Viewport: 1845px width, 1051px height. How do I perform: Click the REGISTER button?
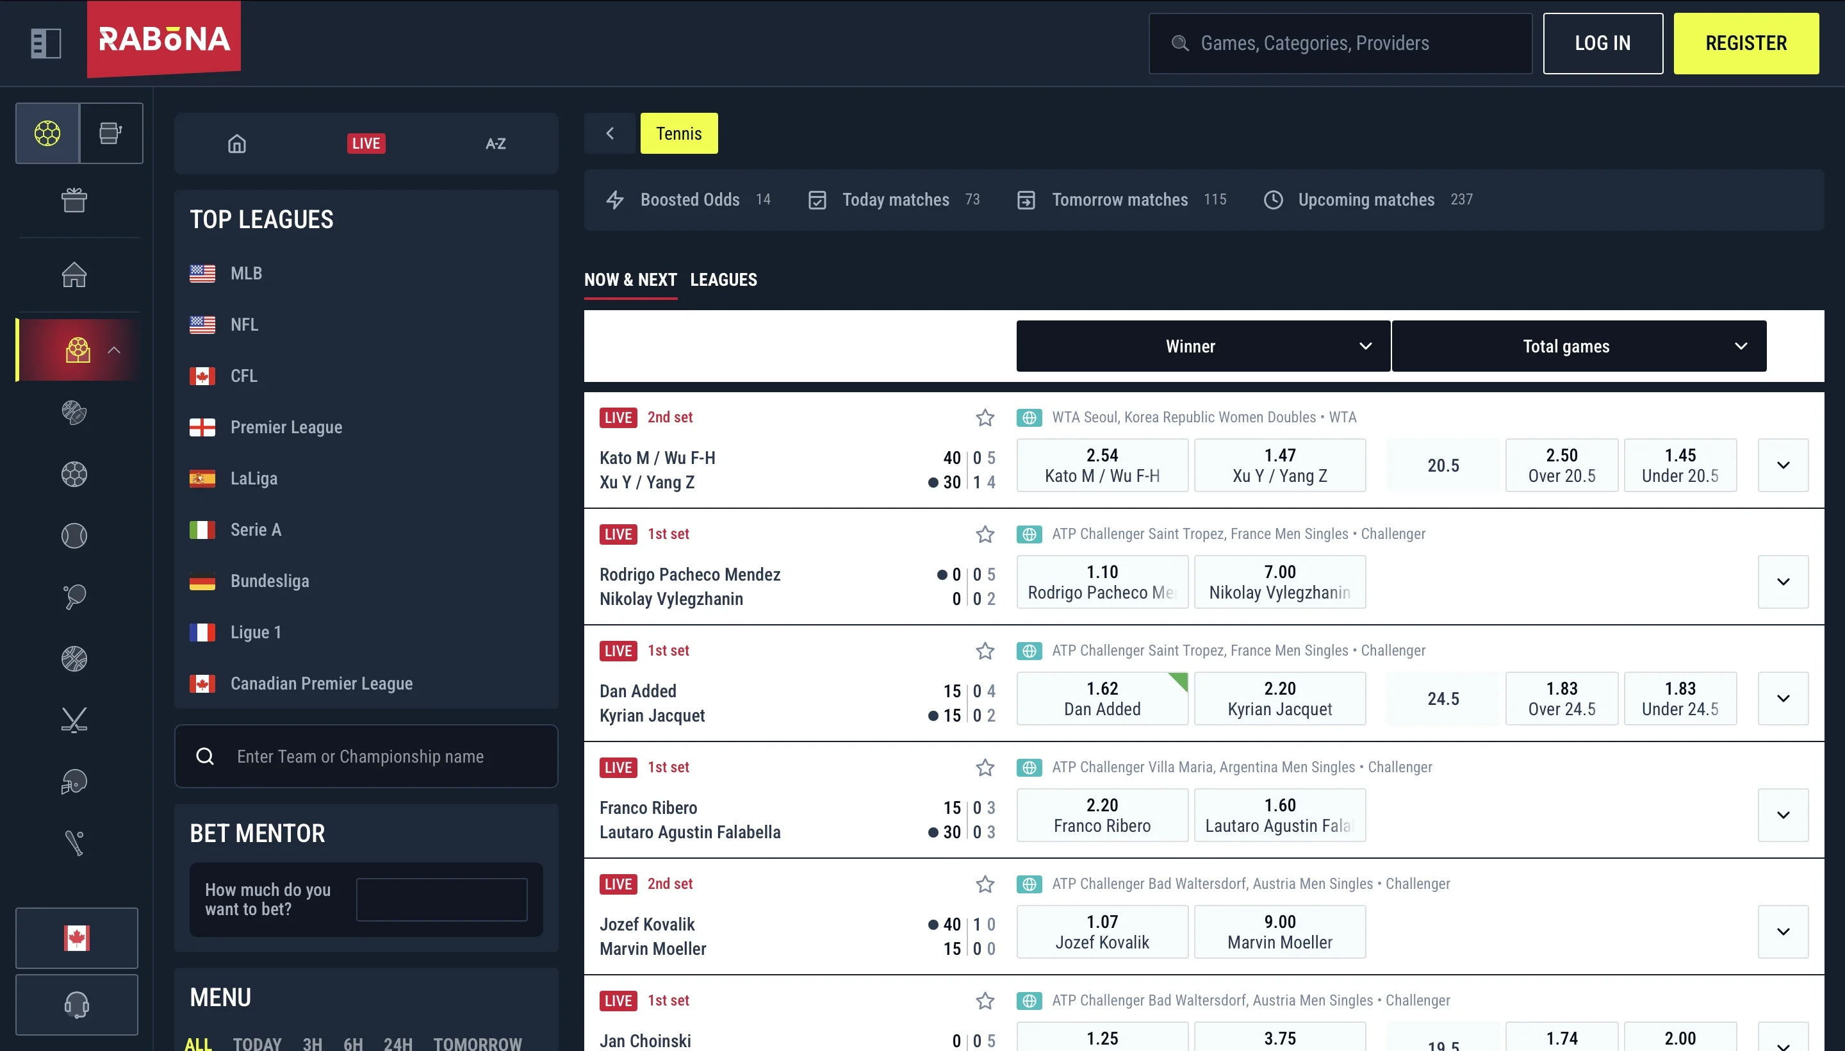(1746, 44)
